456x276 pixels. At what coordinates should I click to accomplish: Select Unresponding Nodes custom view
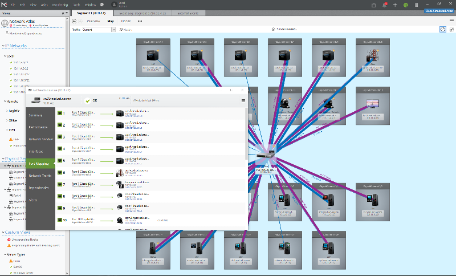point(25,240)
